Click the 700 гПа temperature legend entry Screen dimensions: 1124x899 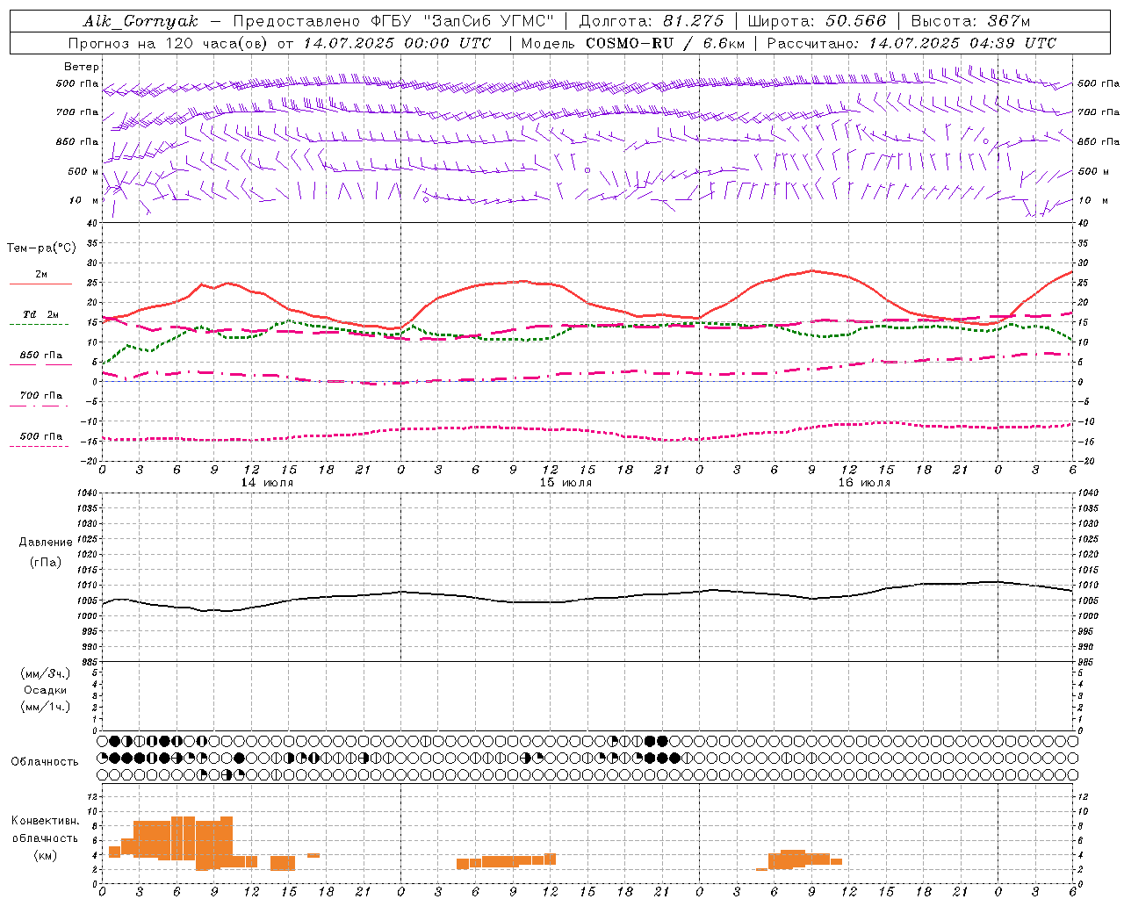click(x=41, y=396)
